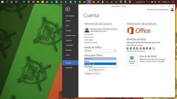Image resolution: width=177 pixels, height=99 pixels.
Task: Select Cerrar in the sidebar
Action: point(68,55)
